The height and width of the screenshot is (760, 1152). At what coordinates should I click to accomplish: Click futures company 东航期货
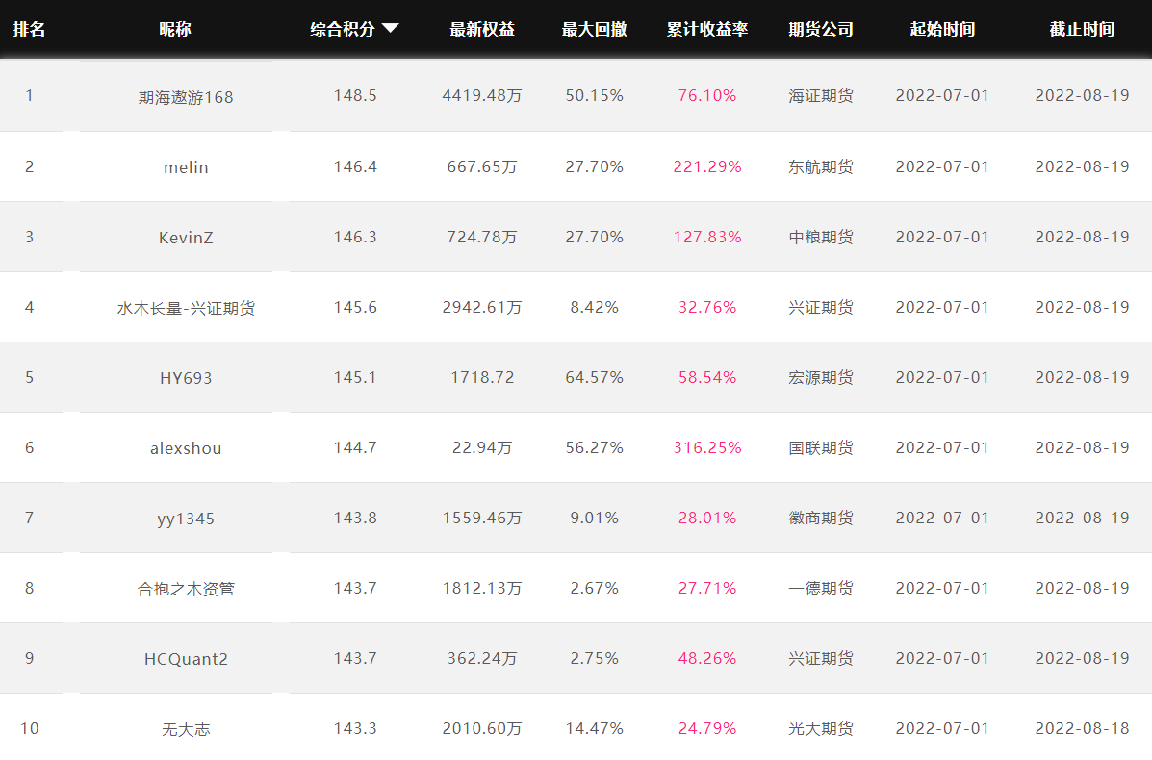(821, 166)
